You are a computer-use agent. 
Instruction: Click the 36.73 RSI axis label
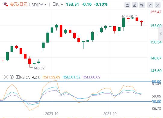156,109
